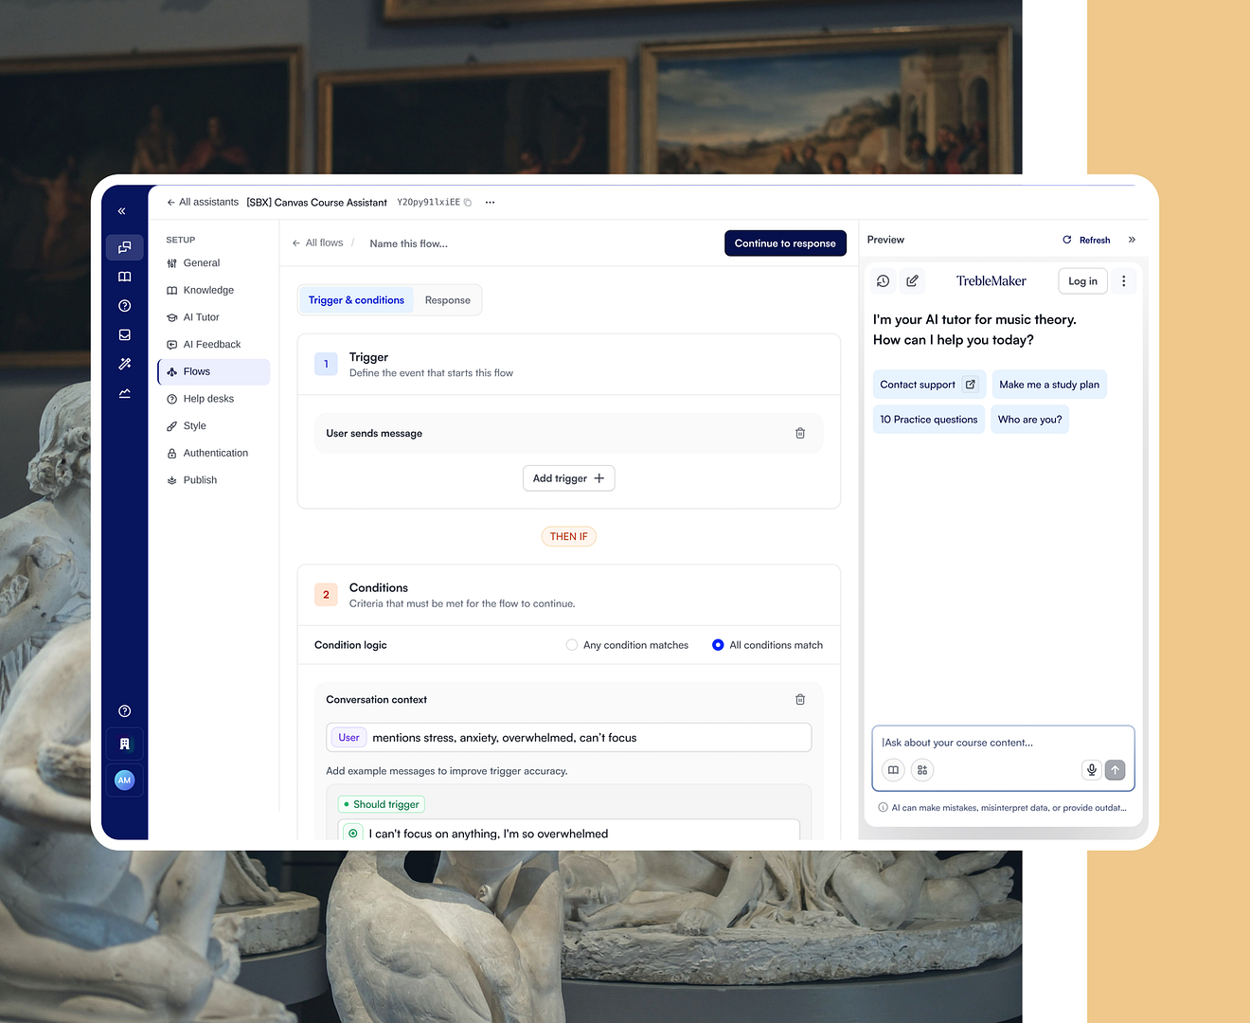Screen dimensions: 1250x1023
Task: Select the Any condition matches radio button
Action: pos(572,644)
